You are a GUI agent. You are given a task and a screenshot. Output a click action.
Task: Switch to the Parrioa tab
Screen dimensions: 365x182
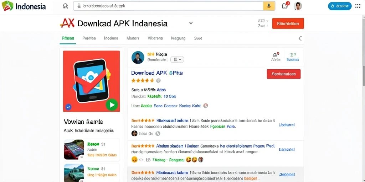tap(89, 38)
